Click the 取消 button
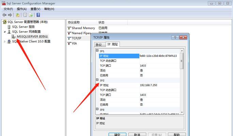233x136 pixels. coord(137,134)
